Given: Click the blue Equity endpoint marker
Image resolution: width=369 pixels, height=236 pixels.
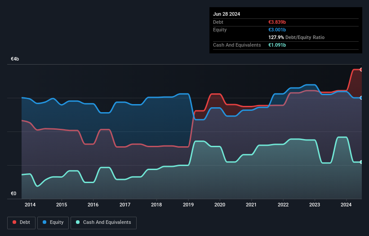Looking at the screenshot, I should pyautogui.click(x=361, y=98).
